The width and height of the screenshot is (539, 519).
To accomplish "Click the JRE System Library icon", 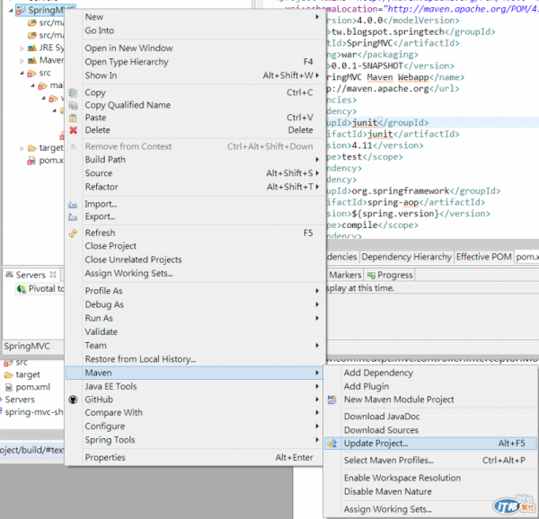I will click(32, 48).
